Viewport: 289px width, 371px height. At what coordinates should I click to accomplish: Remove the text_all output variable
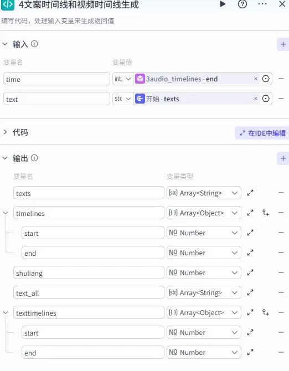click(281, 292)
